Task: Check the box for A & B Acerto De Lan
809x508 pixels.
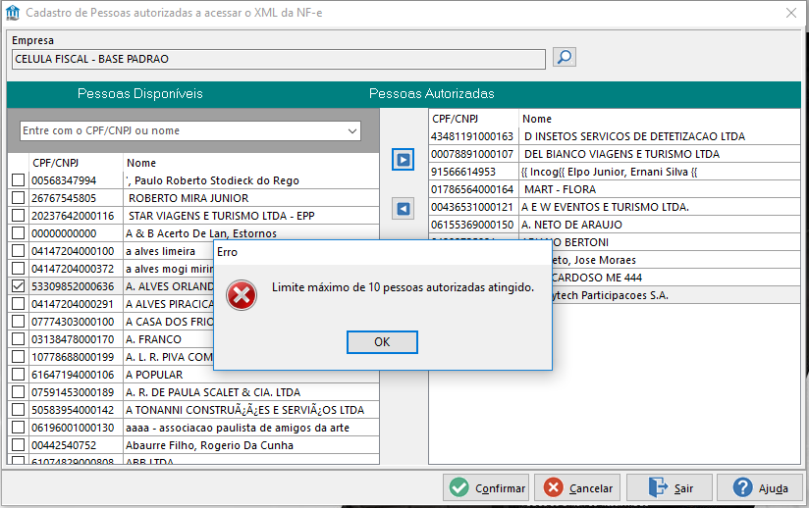Action: tap(18, 233)
